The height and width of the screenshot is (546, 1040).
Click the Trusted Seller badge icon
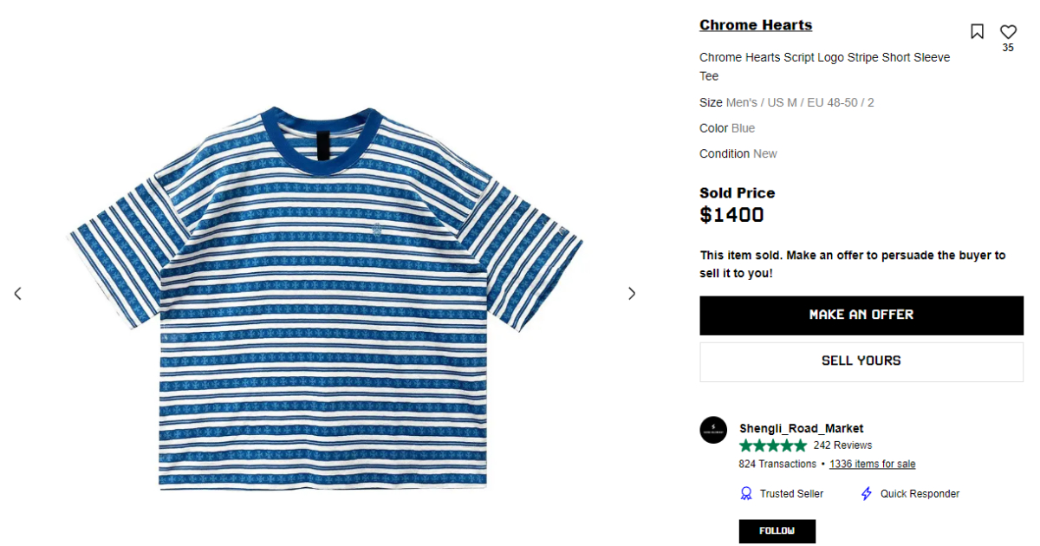pyautogui.click(x=746, y=493)
